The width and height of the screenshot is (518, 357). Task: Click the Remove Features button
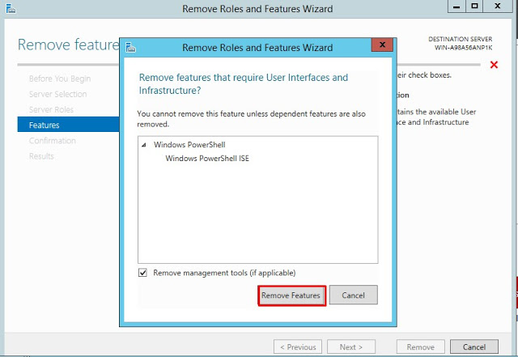pos(291,295)
